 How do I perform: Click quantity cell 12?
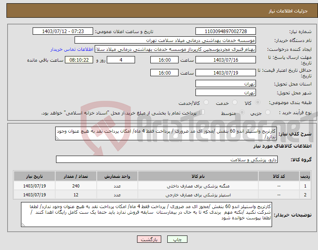pos(76,195)
